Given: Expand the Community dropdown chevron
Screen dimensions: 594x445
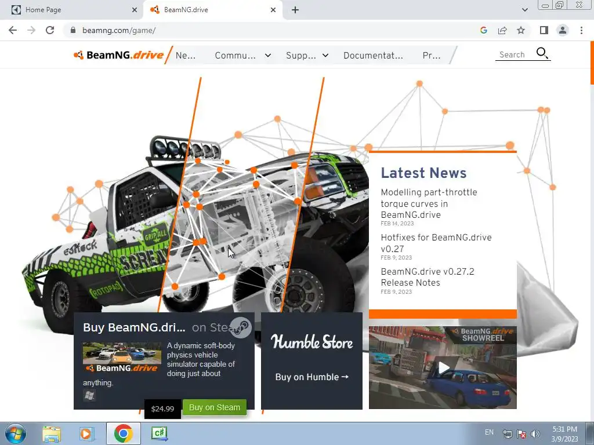Looking at the screenshot, I should (x=268, y=56).
